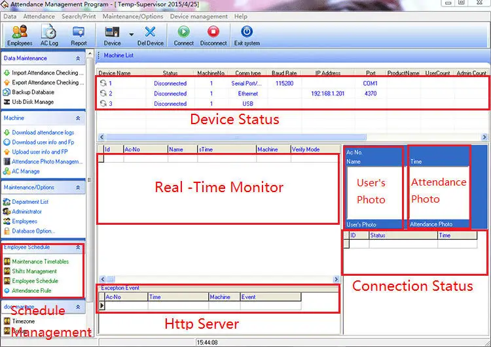This screenshot has height=347, width=491.
Task: Click the Del Device icon
Action: [150, 33]
